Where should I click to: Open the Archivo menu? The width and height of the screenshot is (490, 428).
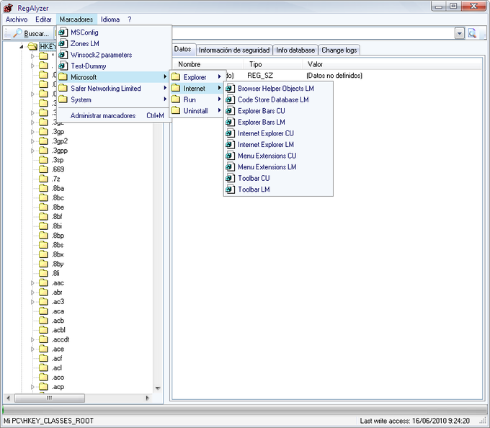pyautogui.click(x=17, y=19)
